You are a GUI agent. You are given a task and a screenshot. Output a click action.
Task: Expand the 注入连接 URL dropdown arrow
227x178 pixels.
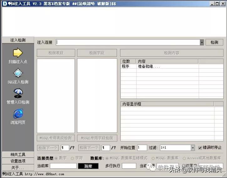point(202,42)
